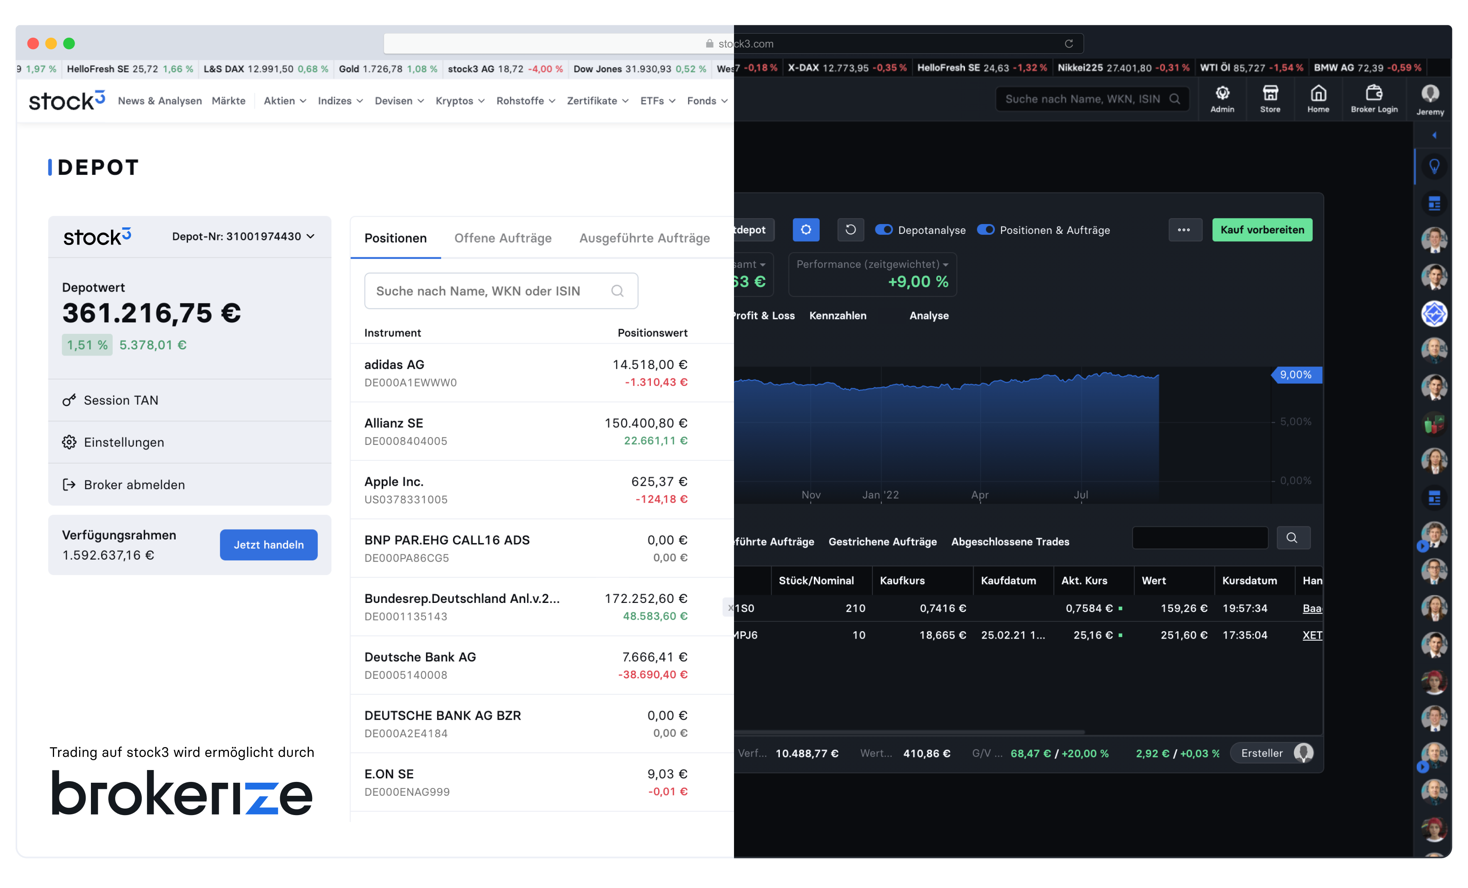Click the stock3 logo in depot card
The image size is (1468, 888).
click(x=97, y=237)
